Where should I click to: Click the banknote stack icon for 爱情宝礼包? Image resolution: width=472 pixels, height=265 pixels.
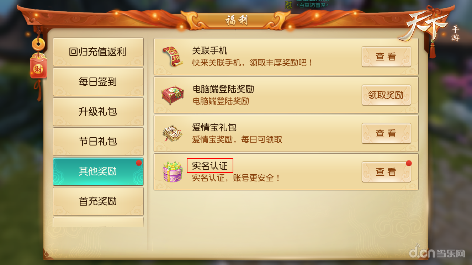point(173,133)
